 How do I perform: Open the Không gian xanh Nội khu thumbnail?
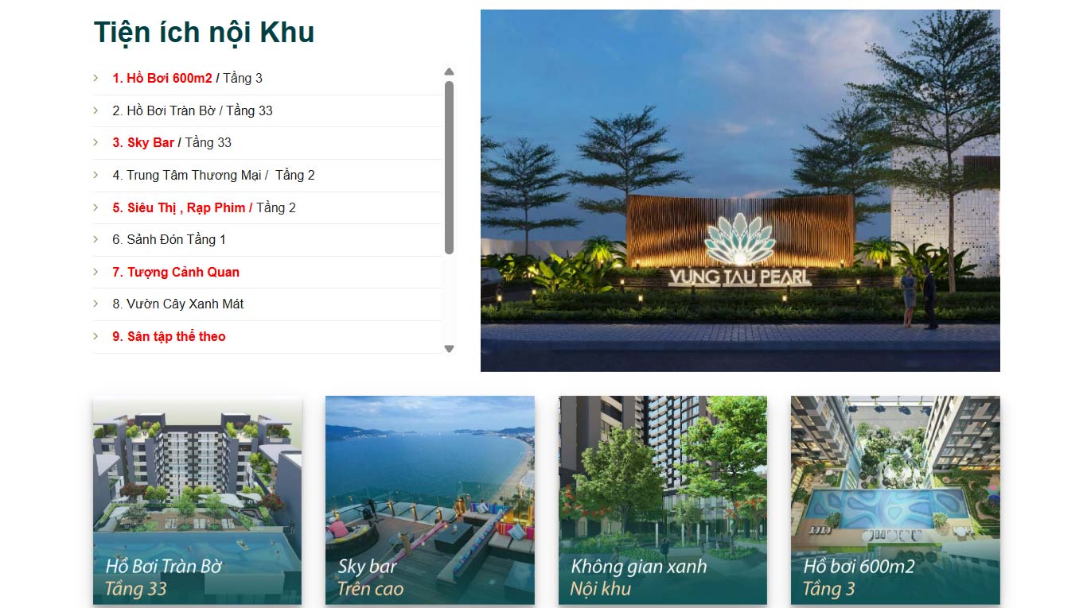(663, 500)
